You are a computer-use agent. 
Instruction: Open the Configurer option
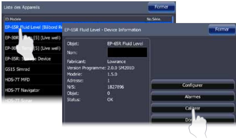192,85
